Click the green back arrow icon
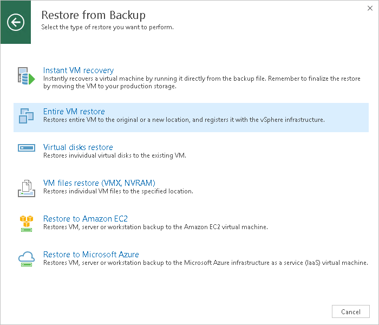 [16, 22]
